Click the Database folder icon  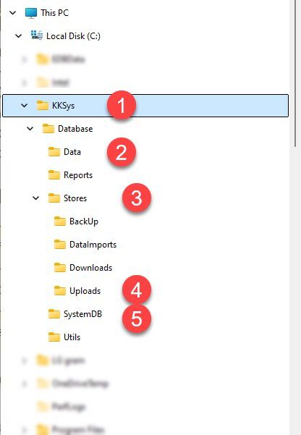pyautogui.click(x=48, y=128)
